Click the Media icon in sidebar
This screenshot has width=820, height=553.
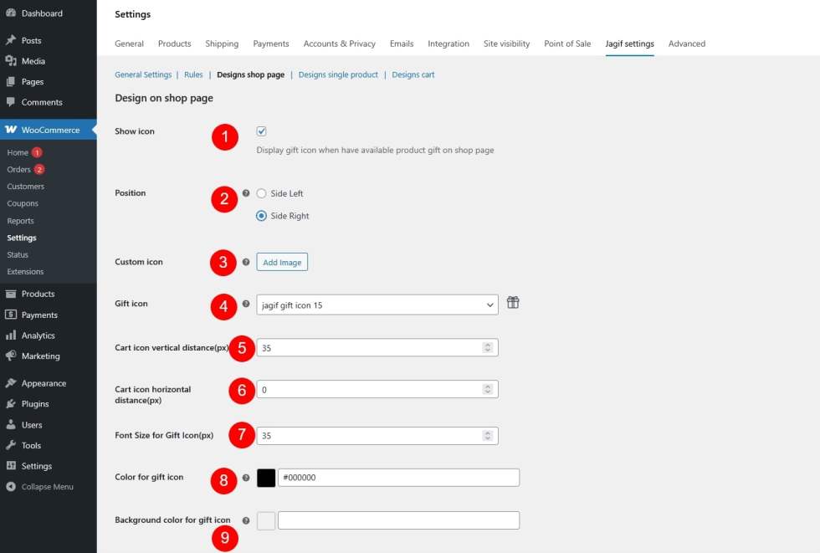point(10,61)
